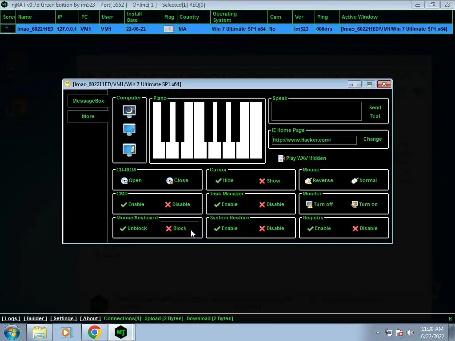Click the njRAT taskbar icon
The height and width of the screenshot is (341, 455).
121,332
